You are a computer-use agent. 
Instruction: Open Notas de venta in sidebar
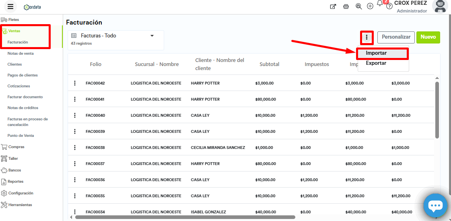point(21,53)
